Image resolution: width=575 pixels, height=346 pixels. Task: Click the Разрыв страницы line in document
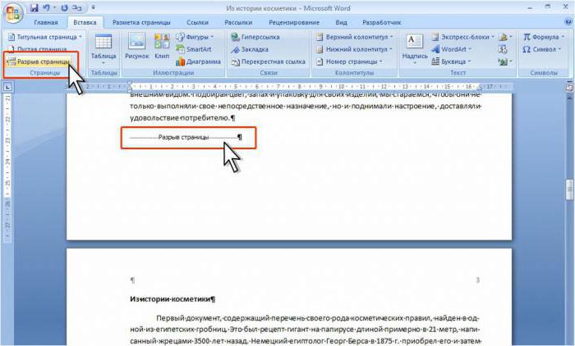click(185, 137)
